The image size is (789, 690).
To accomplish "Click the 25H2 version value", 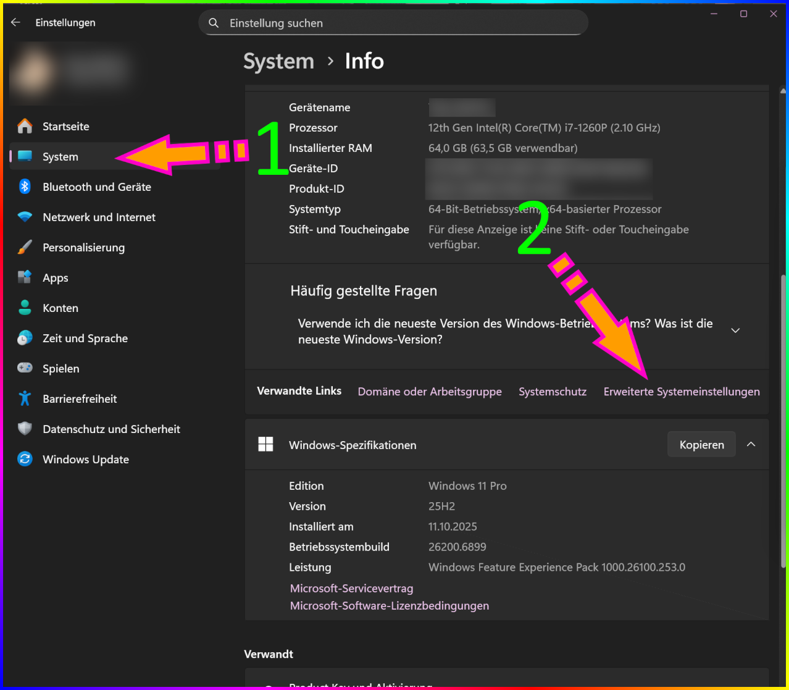I will (441, 506).
